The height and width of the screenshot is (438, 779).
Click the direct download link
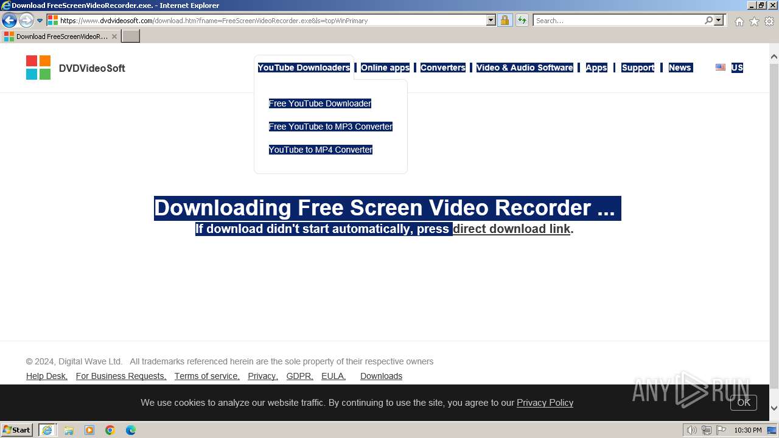click(511, 229)
